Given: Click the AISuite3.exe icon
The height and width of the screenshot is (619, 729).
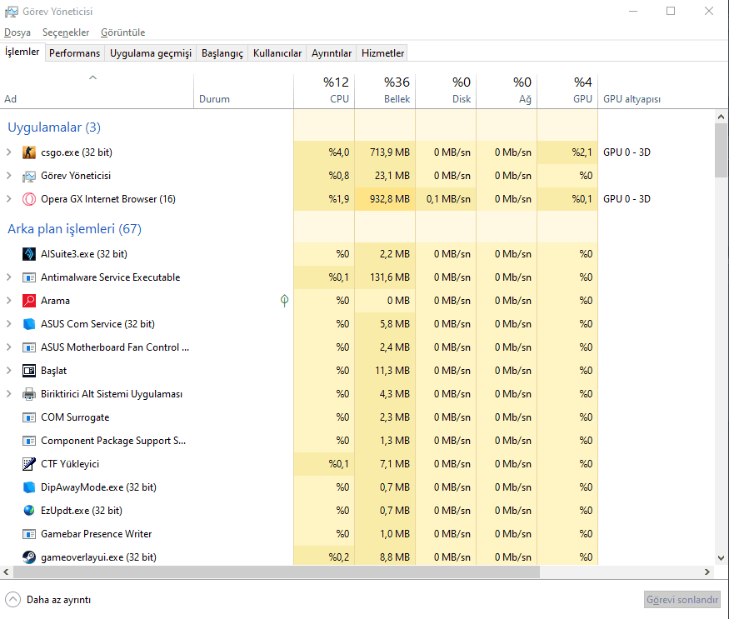Looking at the screenshot, I should (29, 254).
